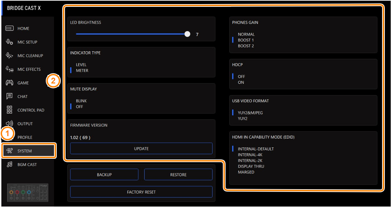Click the FACTORY RESET button
The height and width of the screenshot is (208, 392).
[x=141, y=192]
